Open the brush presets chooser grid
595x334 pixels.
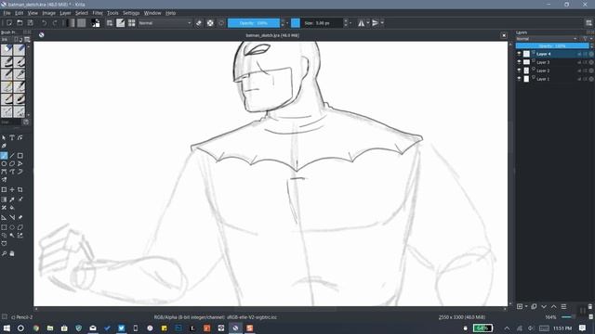tap(131, 23)
